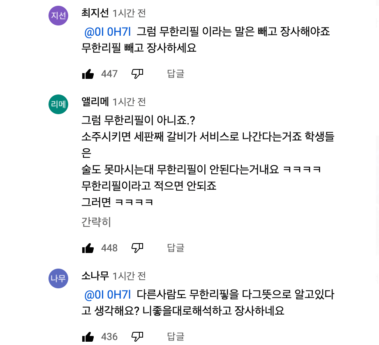This screenshot has width=379, height=345.
Task: Open 최지선's profile avatar
Action: tap(58, 15)
